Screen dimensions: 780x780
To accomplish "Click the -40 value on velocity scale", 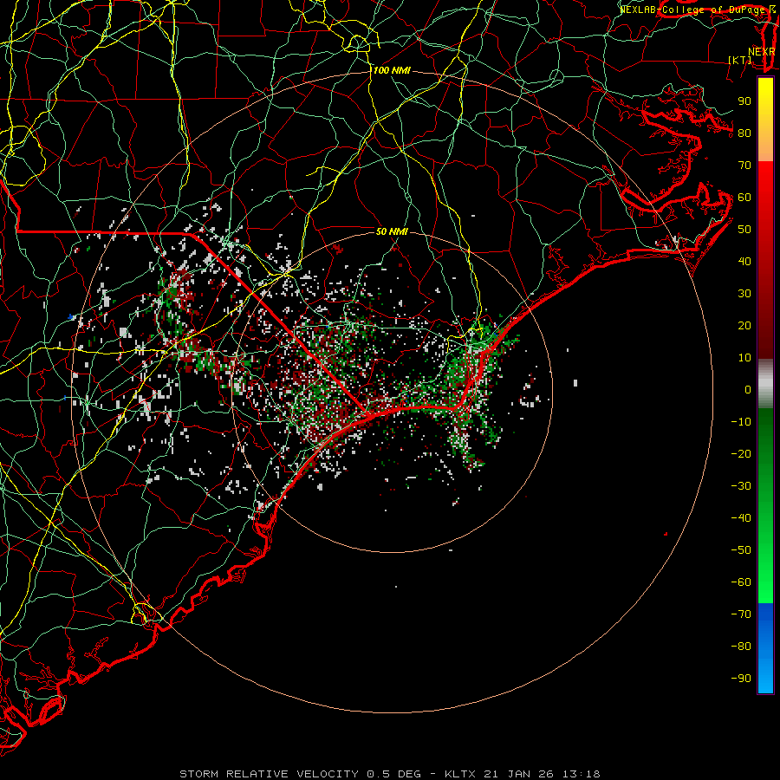I will (x=741, y=518).
